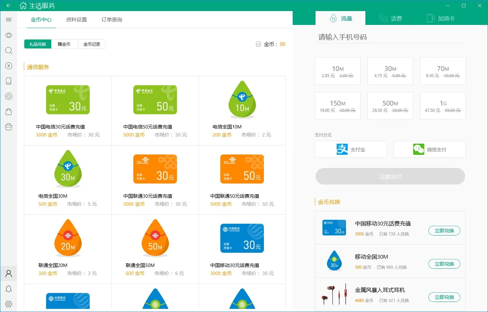Image resolution: width=488 pixels, height=312 pixels.
Task: Open the hamburger menu in the sidebar
Action: point(9,20)
